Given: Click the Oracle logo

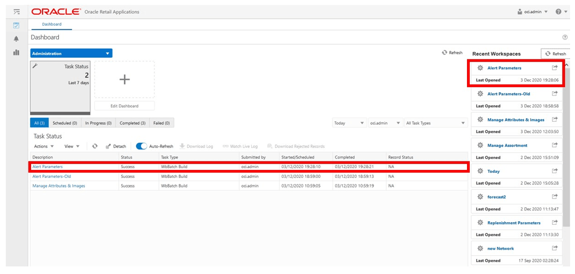Looking at the screenshot, I should 56,12.
